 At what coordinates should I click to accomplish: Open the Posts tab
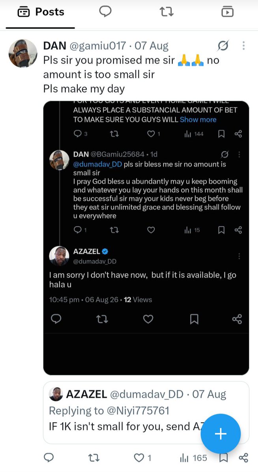[41, 12]
